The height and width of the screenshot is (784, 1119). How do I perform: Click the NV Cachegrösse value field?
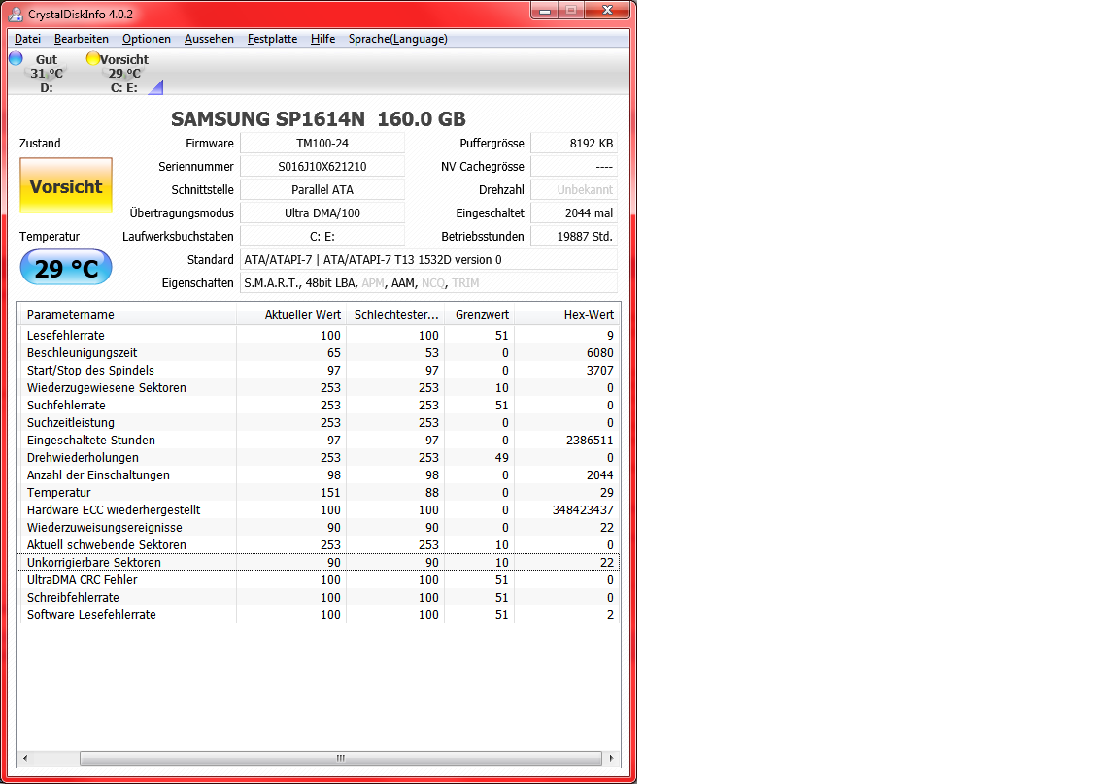tap(574, 167)
